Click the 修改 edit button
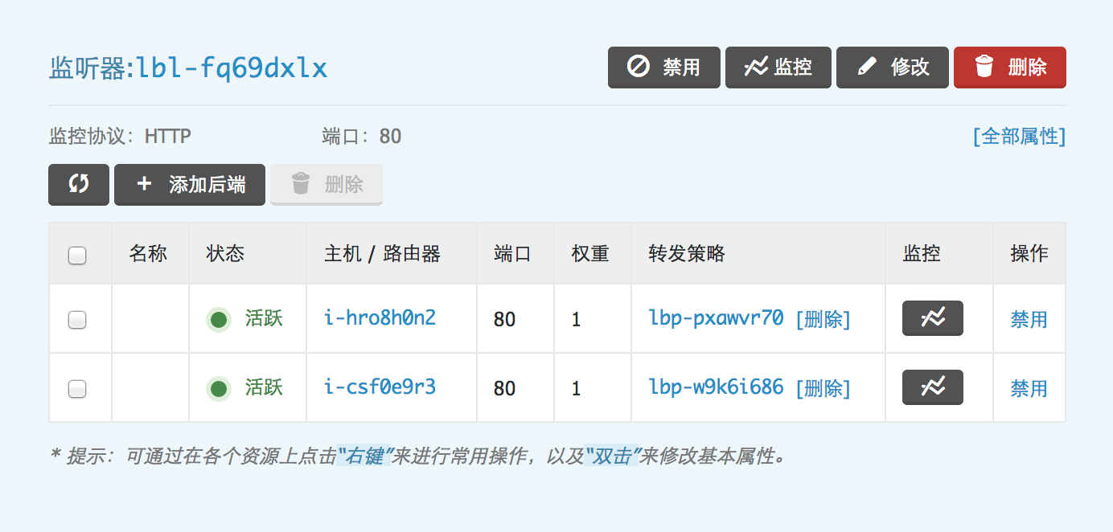 [x=893, y=67]
